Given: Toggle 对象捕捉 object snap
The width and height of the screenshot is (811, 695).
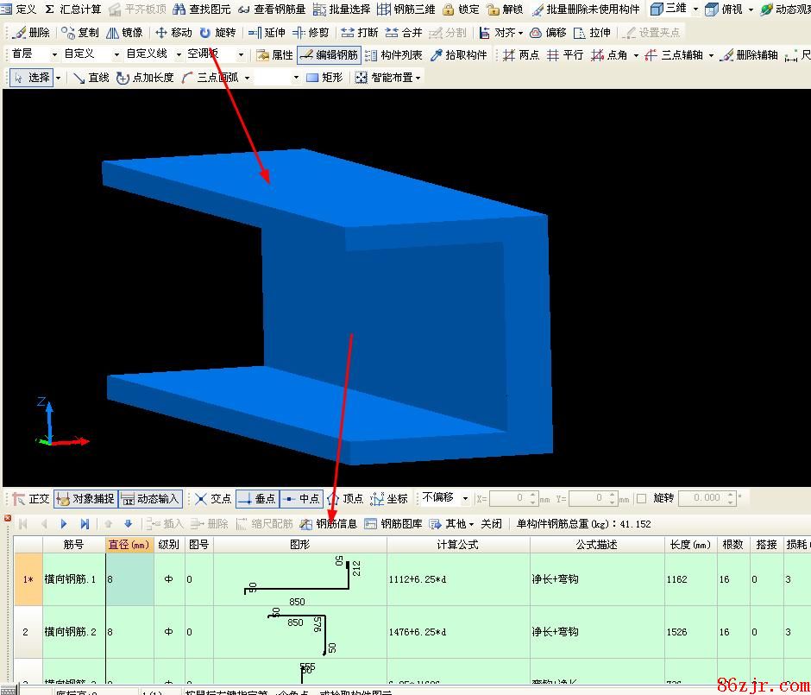Looking at the screenshot, I should [x=85, y=499].
